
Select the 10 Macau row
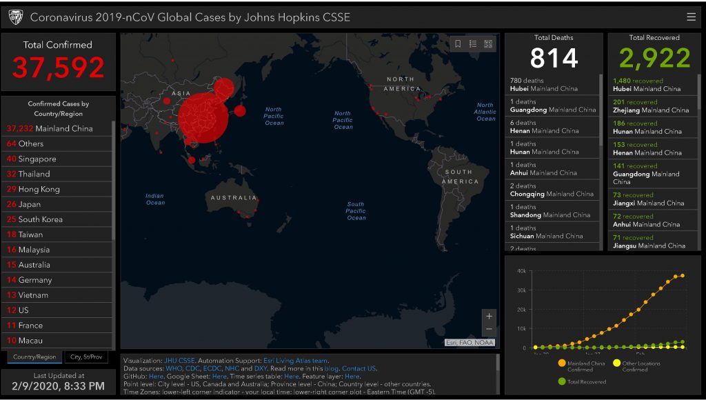tap(57, 341)
